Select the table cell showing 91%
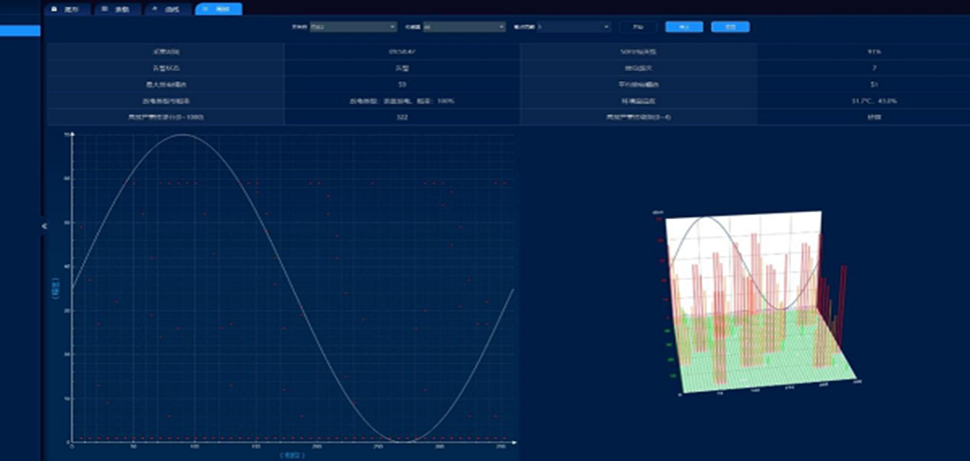This screenshot has height=461, width=970. pyautogui.click(x=874, y=52)
